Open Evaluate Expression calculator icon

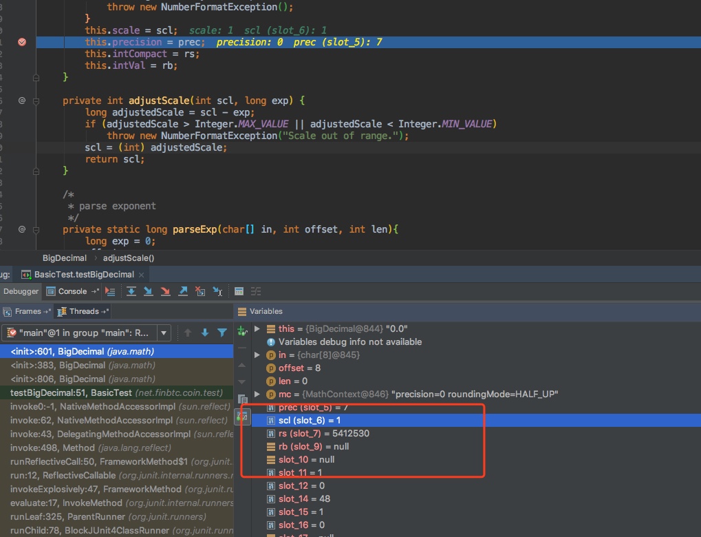click(x=239, y=292)
